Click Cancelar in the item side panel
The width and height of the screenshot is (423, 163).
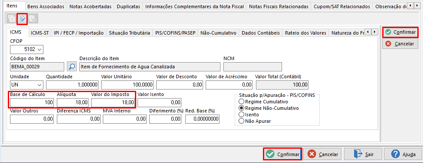coord(400,44)
